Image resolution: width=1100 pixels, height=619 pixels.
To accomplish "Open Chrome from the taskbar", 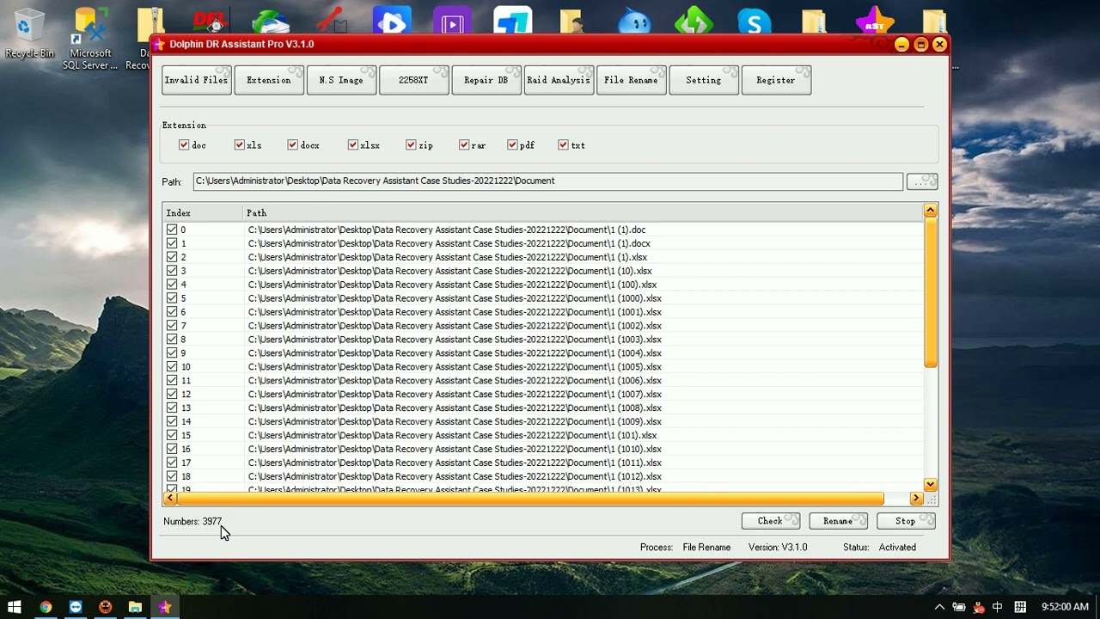I will coord(46,607).
